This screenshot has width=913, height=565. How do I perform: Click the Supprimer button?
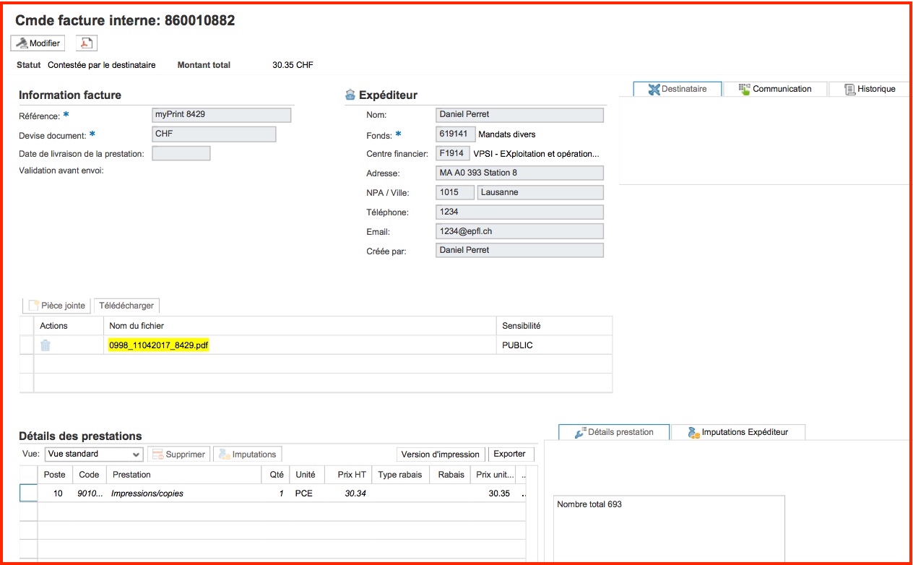coord(178,454)
